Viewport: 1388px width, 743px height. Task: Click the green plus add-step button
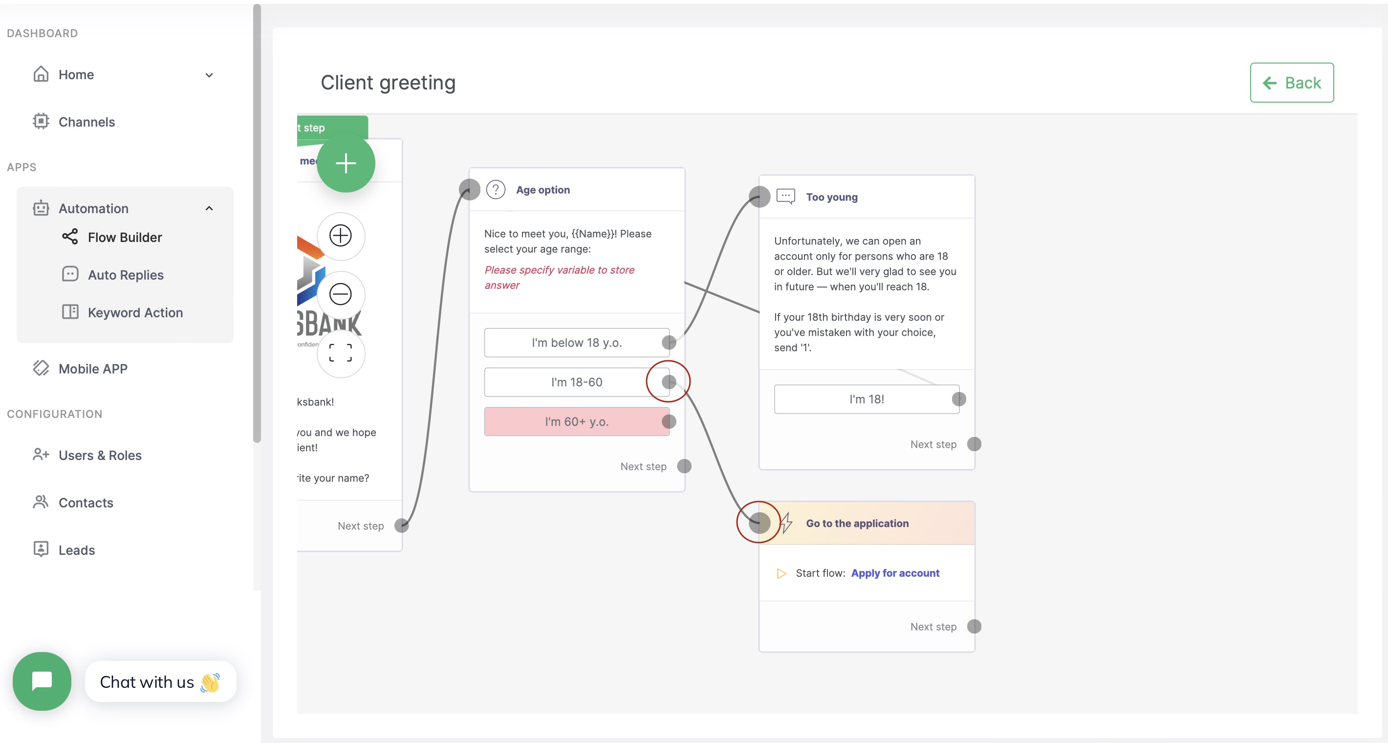[x=346, y=163]
